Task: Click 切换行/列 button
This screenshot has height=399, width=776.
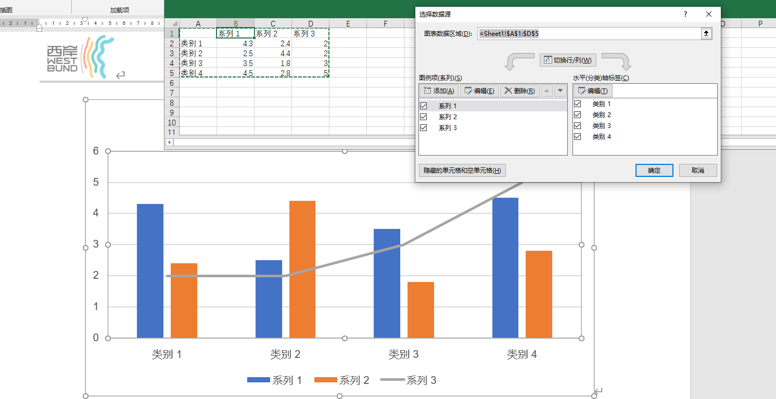Action: (568, 60)
